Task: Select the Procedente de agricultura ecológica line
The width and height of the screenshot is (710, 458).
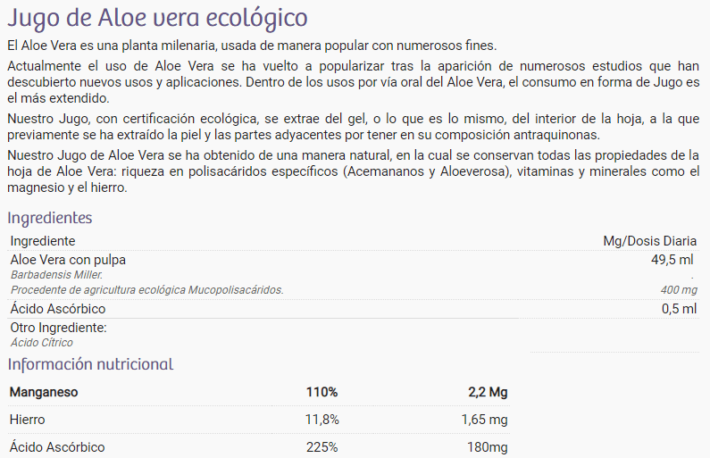Action: (147, 289)
